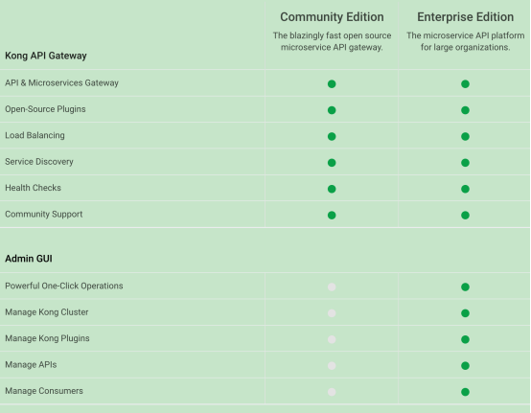This screenshot has width=531, height=413.
Task: Click the Enterprise green dot for Powerful One-Click Operations
Action: pyautogui.click(x=465, y=287)
